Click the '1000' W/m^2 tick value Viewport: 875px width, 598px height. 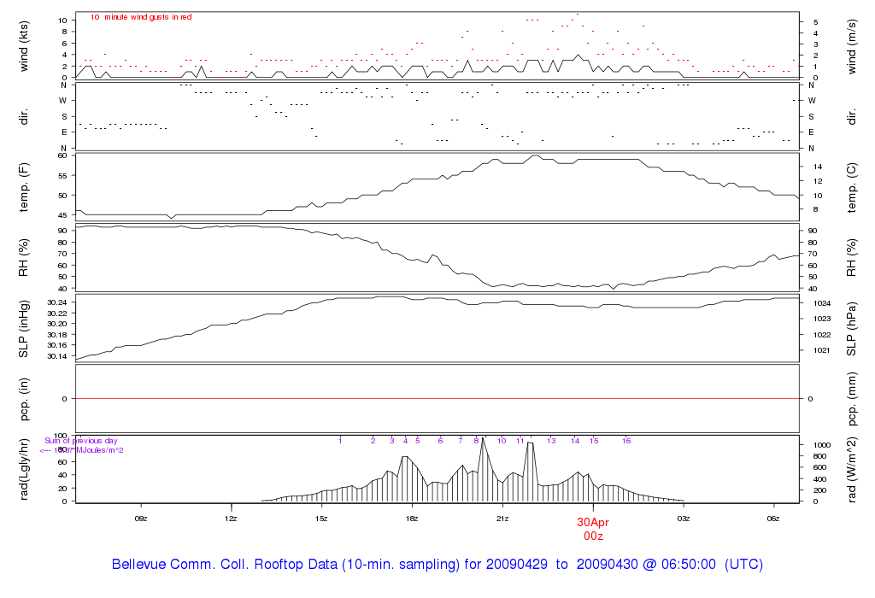coord(823,445)
